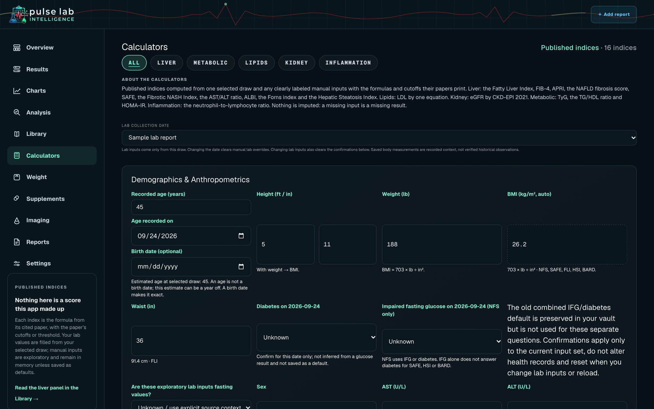Follow the Read the liver panel link
The height and width of the screenshot is (409, 654).
click(x=47, y=393)
